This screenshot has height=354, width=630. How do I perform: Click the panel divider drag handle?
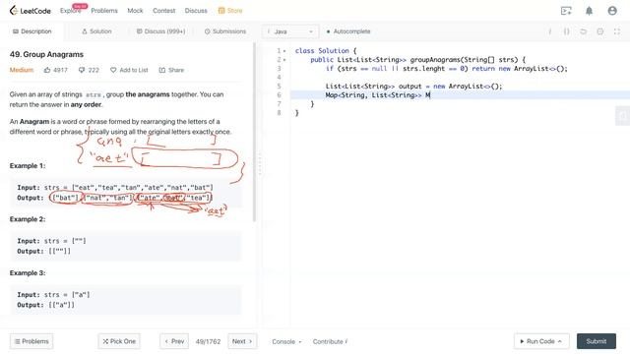point(260,163)
